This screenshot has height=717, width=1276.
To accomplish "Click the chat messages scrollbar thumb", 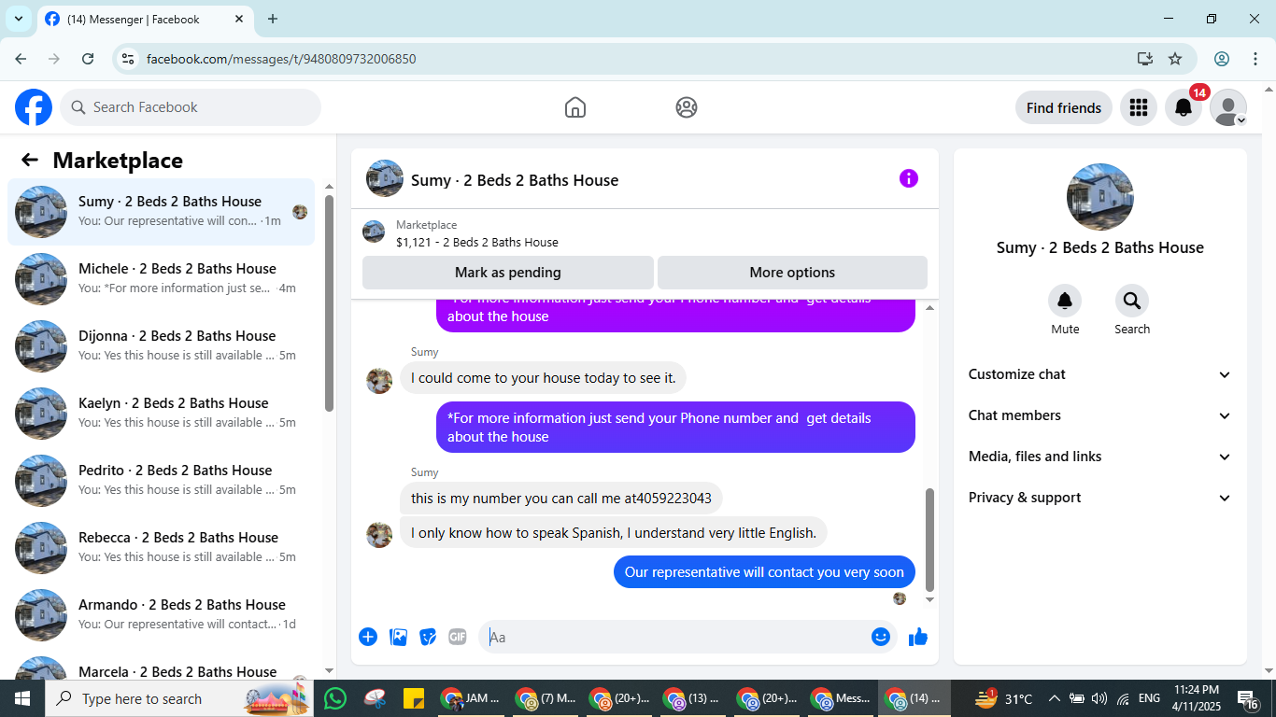I will [929, 539].
